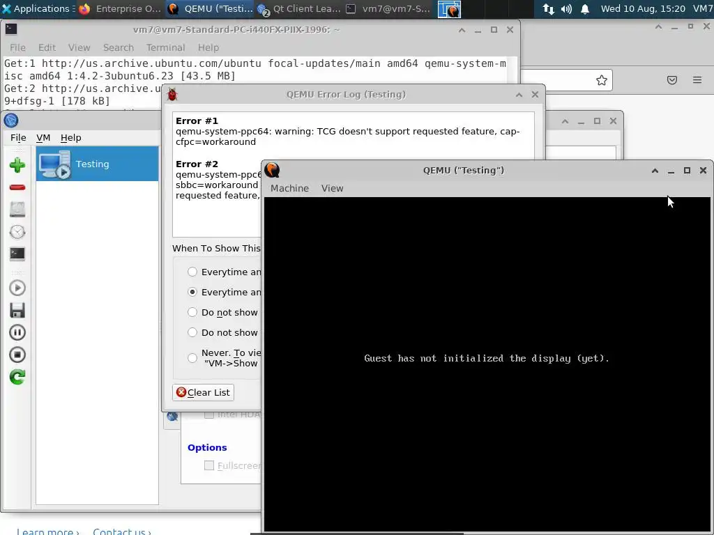
Task: Click 'isc amd64 1:4.2-3ubuntu6.23' terminal line
Action: (120, 76)
